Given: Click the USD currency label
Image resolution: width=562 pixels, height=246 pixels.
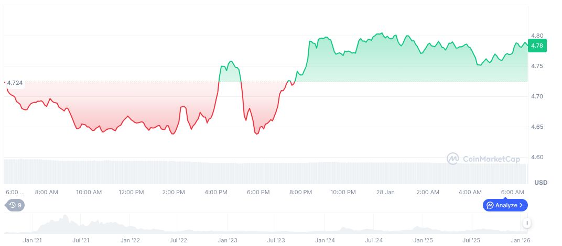Looking at the screenshot, I should tap(541, 183).
